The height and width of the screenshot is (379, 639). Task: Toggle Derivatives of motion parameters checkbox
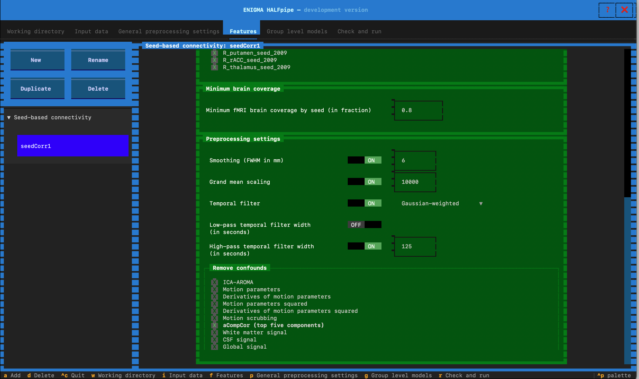(215, 297)
